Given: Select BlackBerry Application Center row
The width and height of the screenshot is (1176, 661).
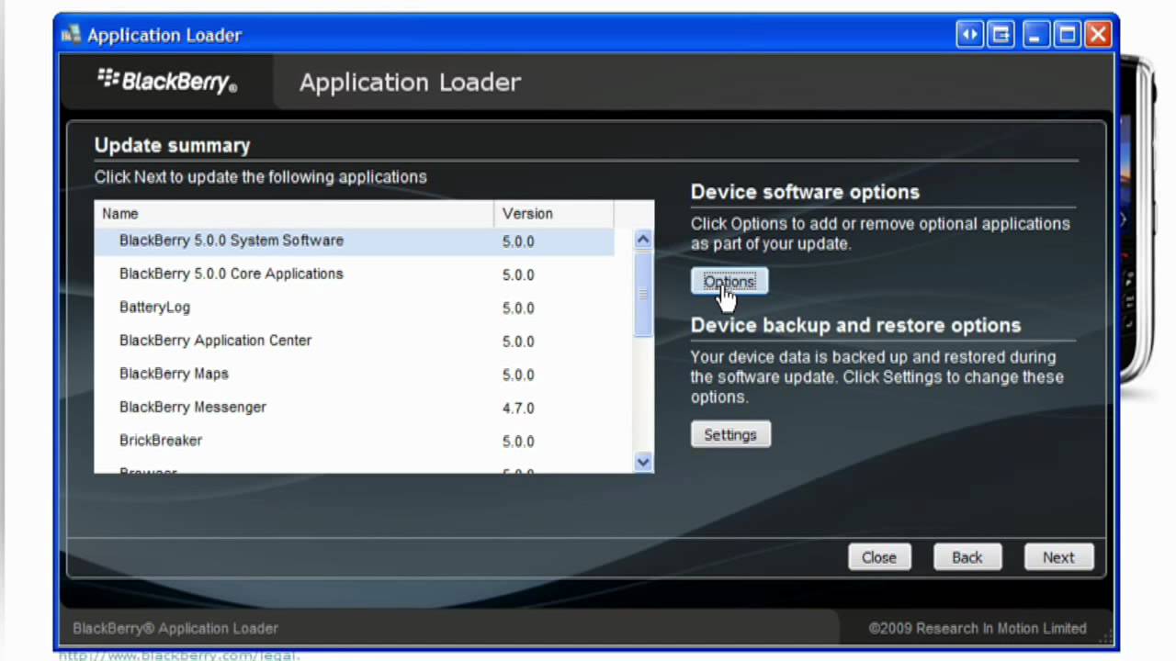Looking at the screenshot, I should 355,341.
